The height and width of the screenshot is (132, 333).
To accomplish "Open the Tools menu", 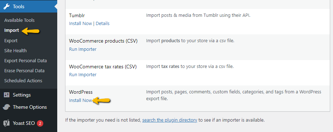I will pyautogui.click(x=29, y=6).
